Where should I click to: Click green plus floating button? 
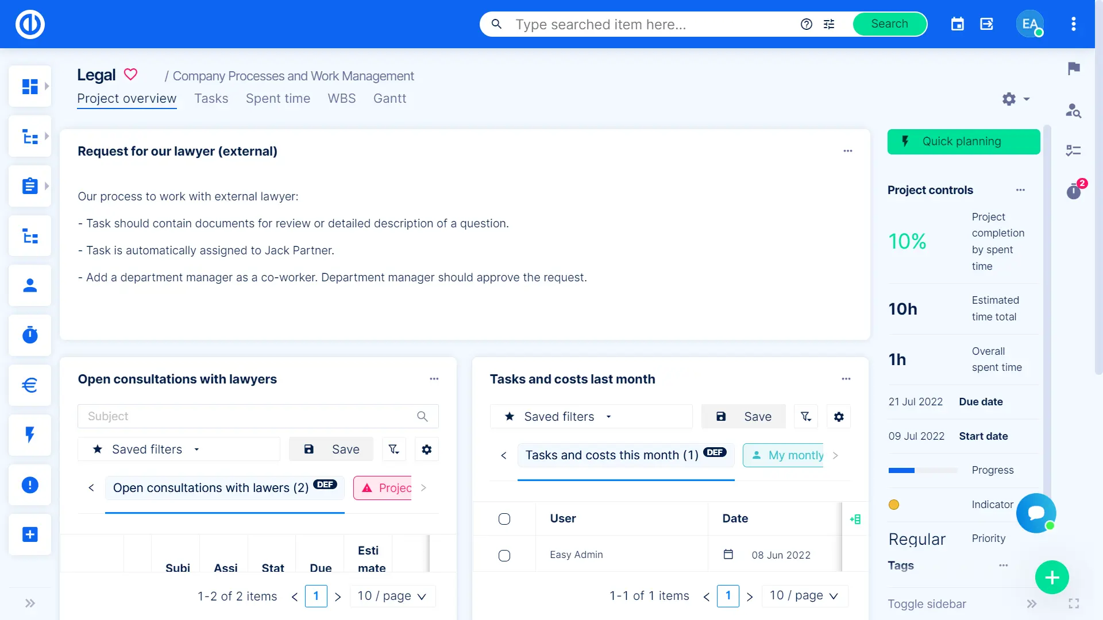coord(1052,578)
